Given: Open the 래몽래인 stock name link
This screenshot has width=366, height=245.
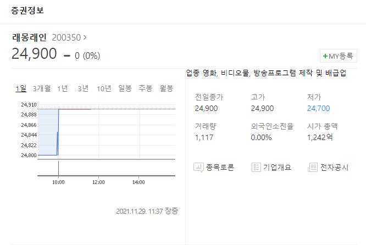Looking at the screenshot, I should pyautogui.click(x=29, y=37).
